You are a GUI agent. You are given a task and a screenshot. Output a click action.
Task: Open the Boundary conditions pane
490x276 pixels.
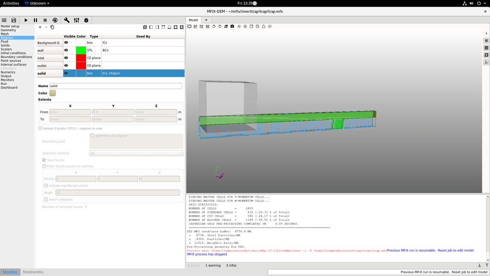click(16, 57)
